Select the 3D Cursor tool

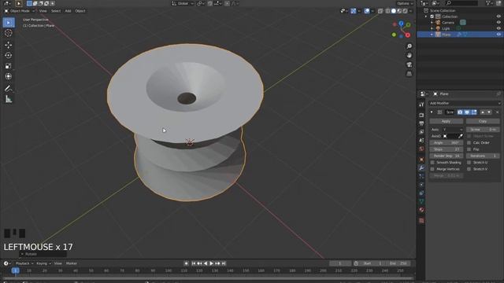coord(9,33)
